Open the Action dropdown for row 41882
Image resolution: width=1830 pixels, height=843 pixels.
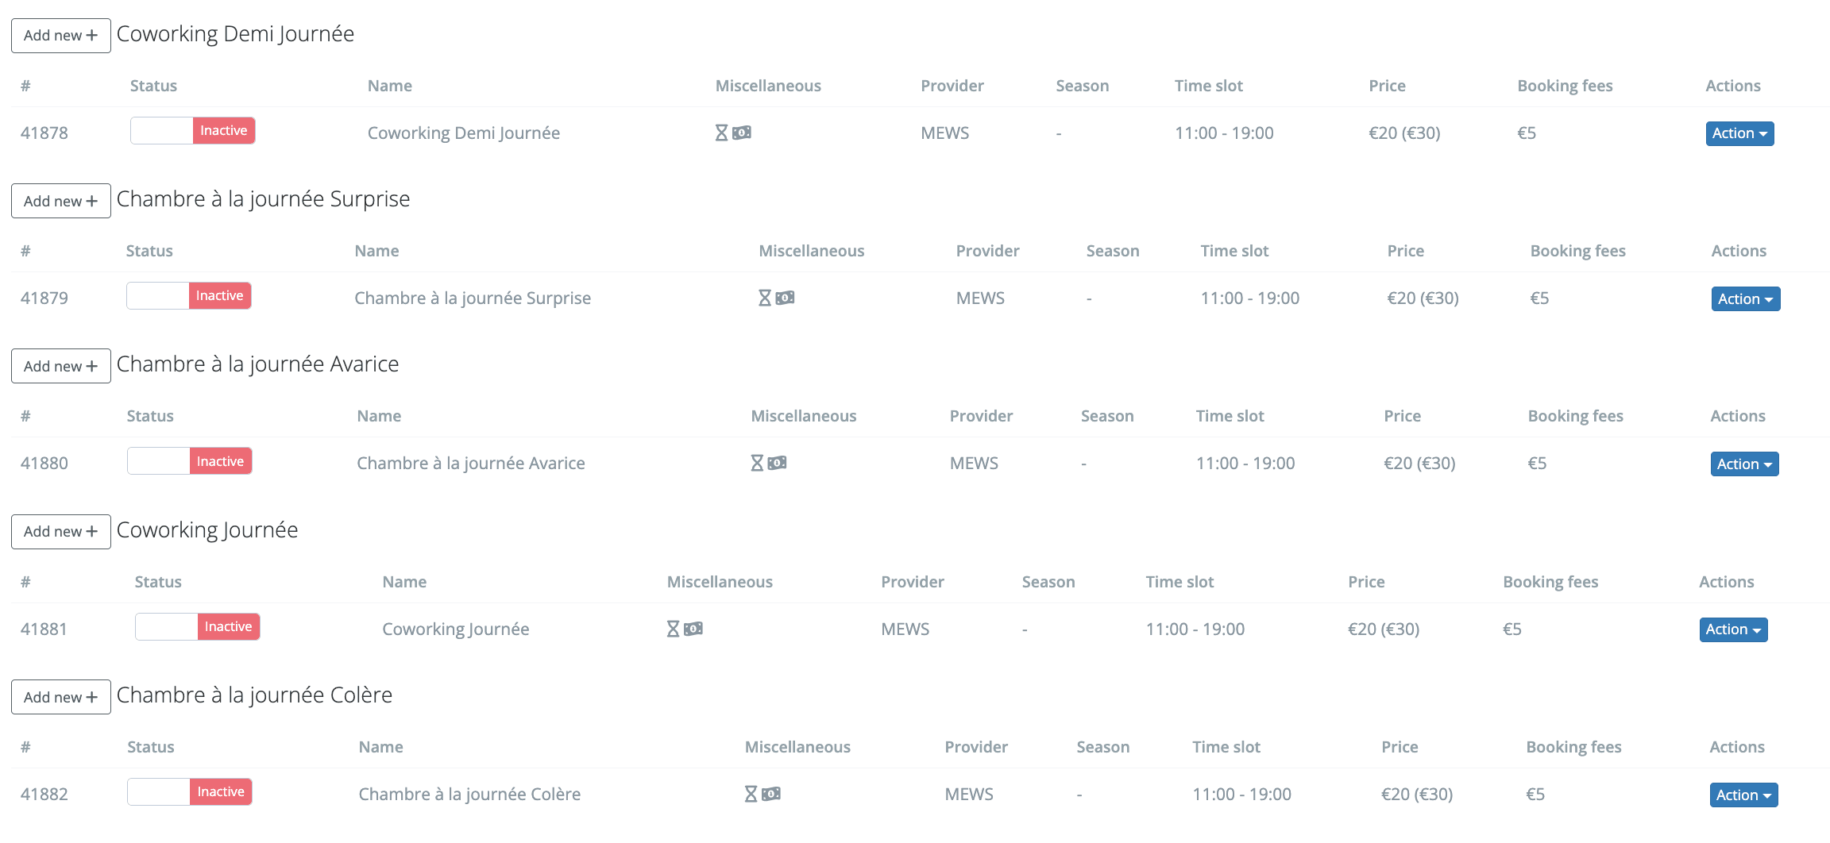[x=1743, y=795]
